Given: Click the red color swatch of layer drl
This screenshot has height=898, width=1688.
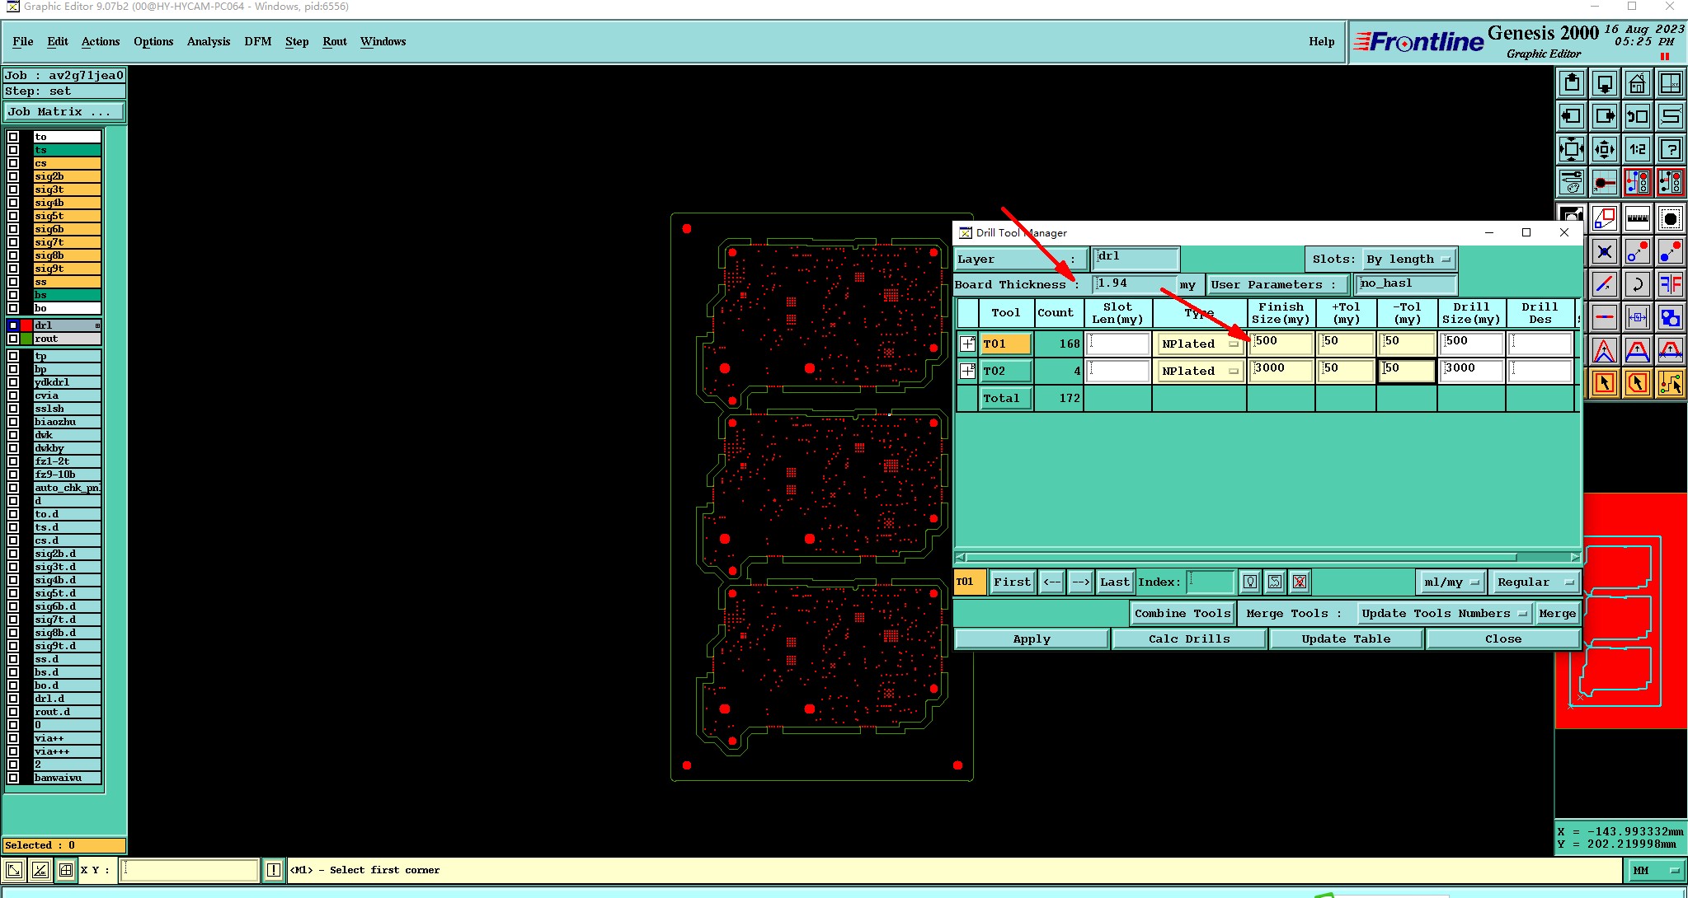Looking at the screenshot, I should 26,325.
